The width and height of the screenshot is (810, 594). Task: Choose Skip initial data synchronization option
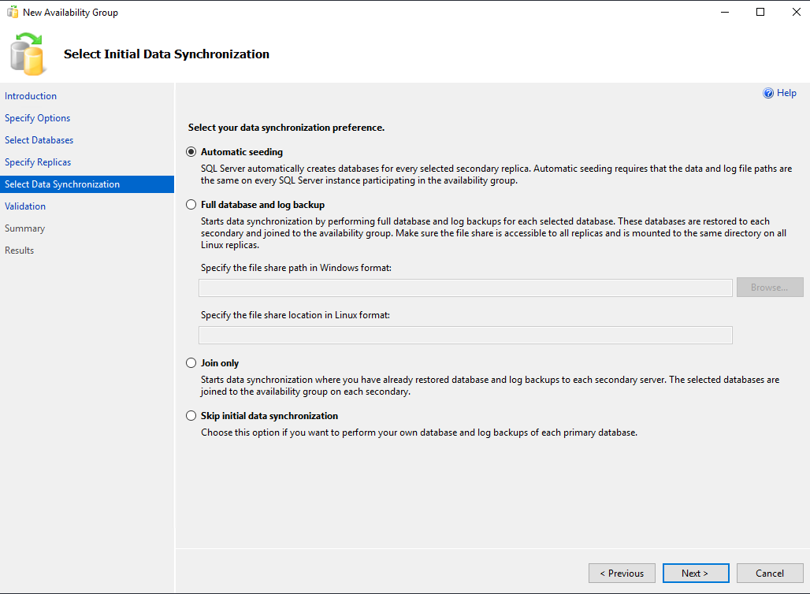[x=191, y=416]
